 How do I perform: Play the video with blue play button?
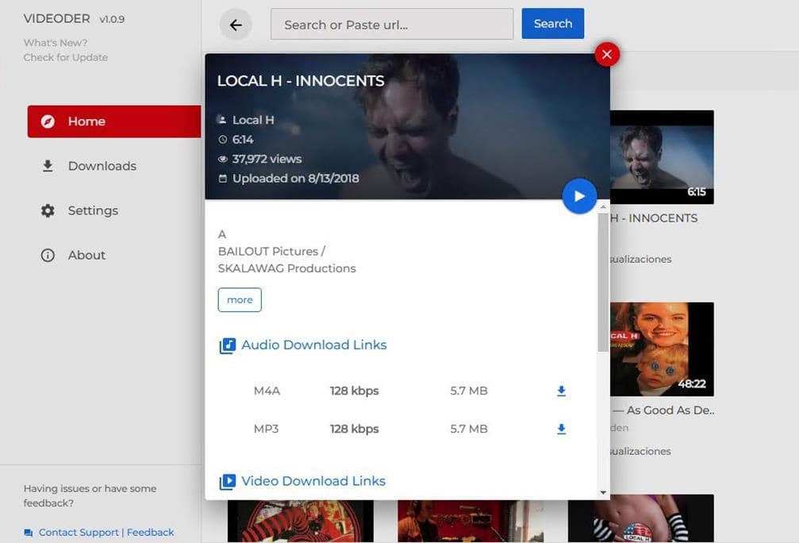[x=579, y=196]
